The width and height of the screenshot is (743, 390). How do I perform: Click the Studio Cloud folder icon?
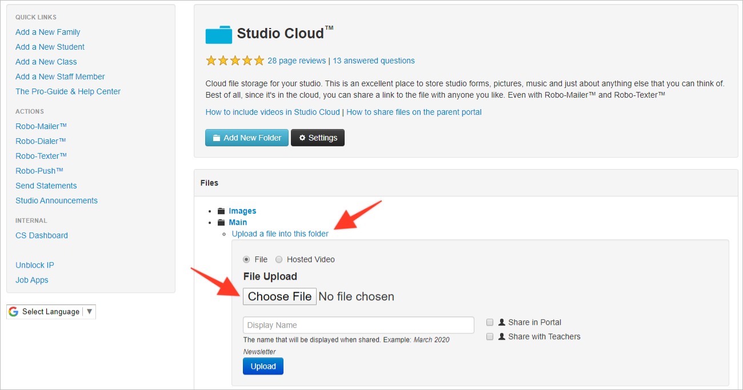coord(218,34)
